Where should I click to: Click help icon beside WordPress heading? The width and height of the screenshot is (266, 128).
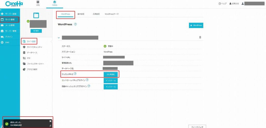[75, 24]
